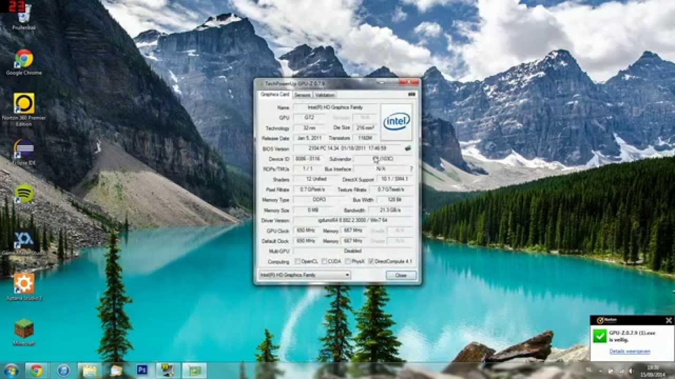Click the bus interface question mark
Viewport: 675px width, 379px height.
pos(411,169)
